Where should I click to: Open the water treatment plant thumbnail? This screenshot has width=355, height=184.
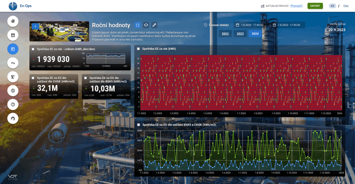pyautogui.click(x=59, y=31)
